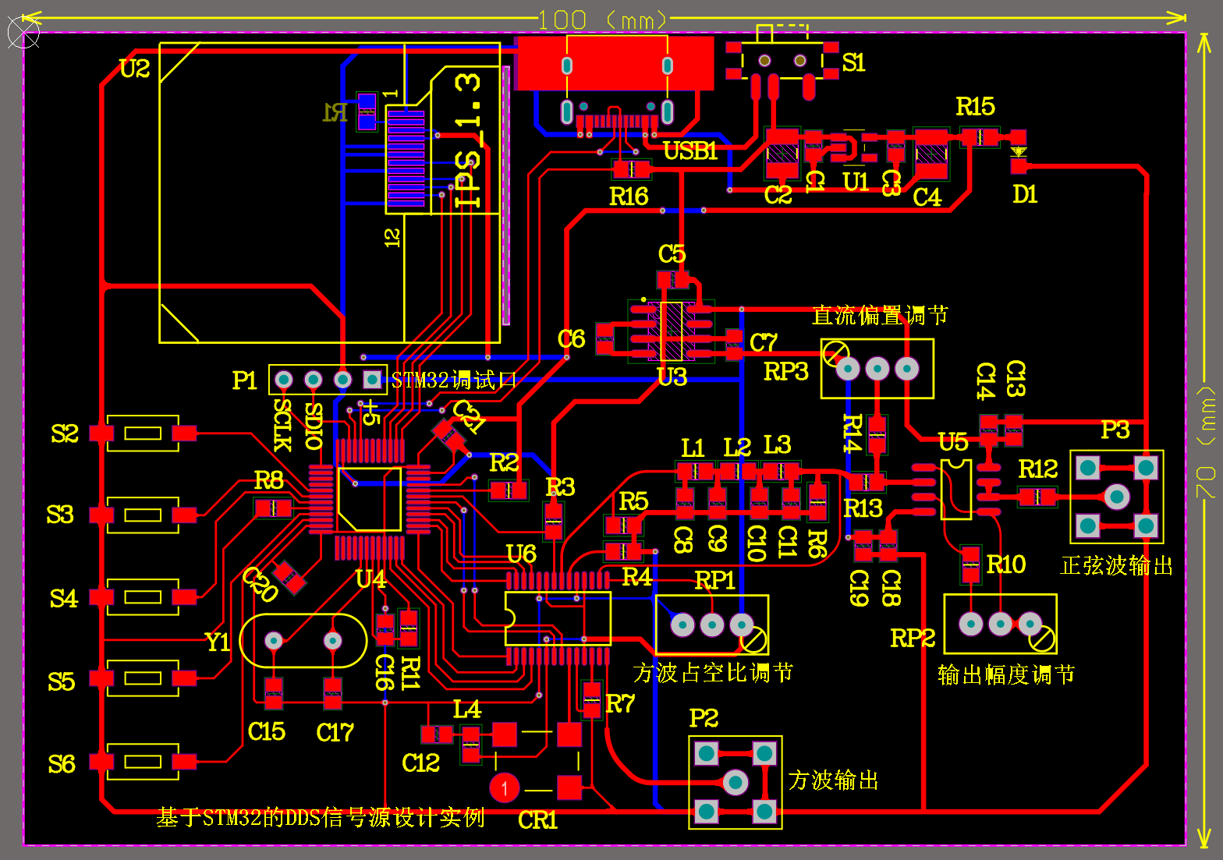The height and width of the screenshot is (860, 1223).
Task: Select the S5 button designator
Action: [x=62, y=681]
